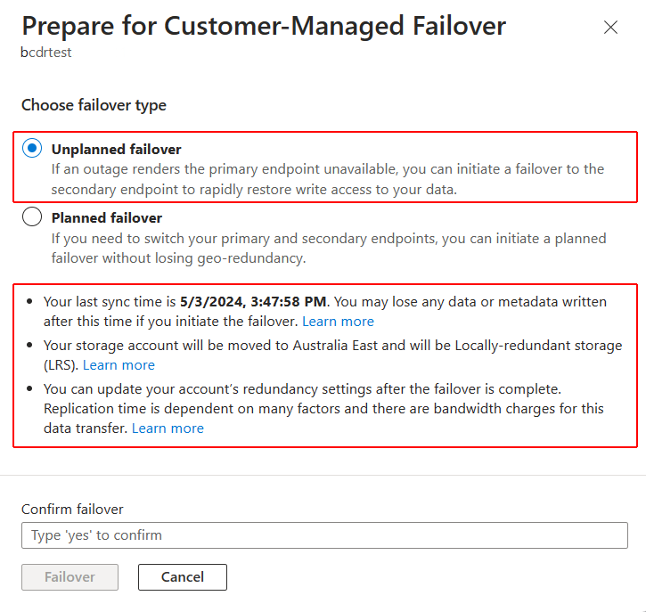Open Learn more about last sync time
Image resolution: width=646 pixels, height=612 pixels.
[x=338, y=321]
